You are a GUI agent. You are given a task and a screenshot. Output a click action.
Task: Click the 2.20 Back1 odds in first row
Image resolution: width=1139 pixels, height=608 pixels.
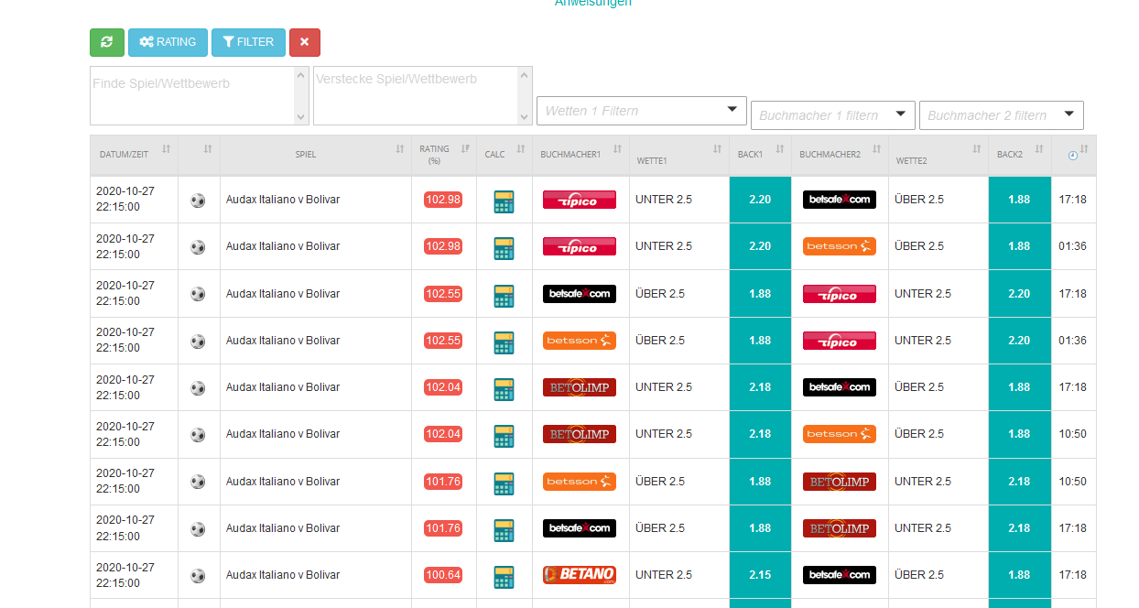coord(760,200)
